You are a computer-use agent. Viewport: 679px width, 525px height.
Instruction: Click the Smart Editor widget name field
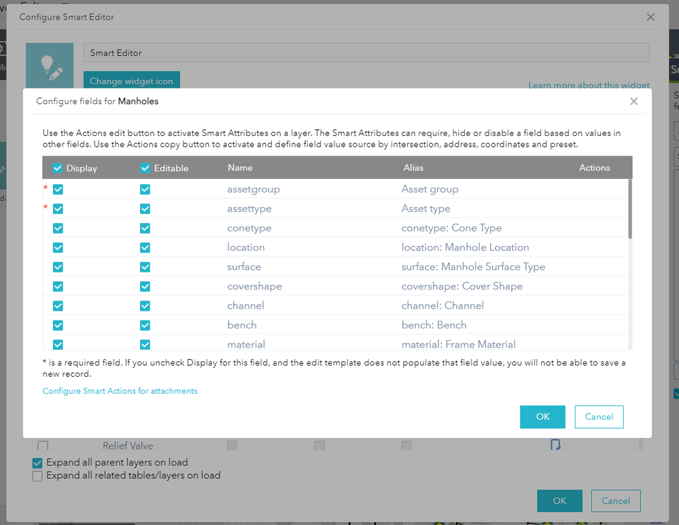point(366,53)
